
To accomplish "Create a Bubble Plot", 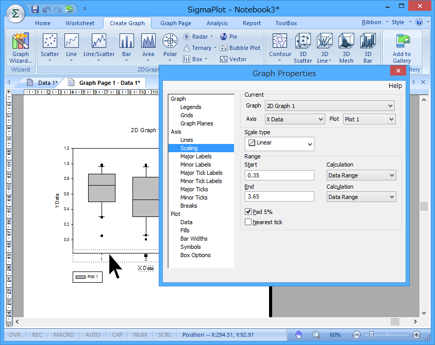I will click(240, 48).
